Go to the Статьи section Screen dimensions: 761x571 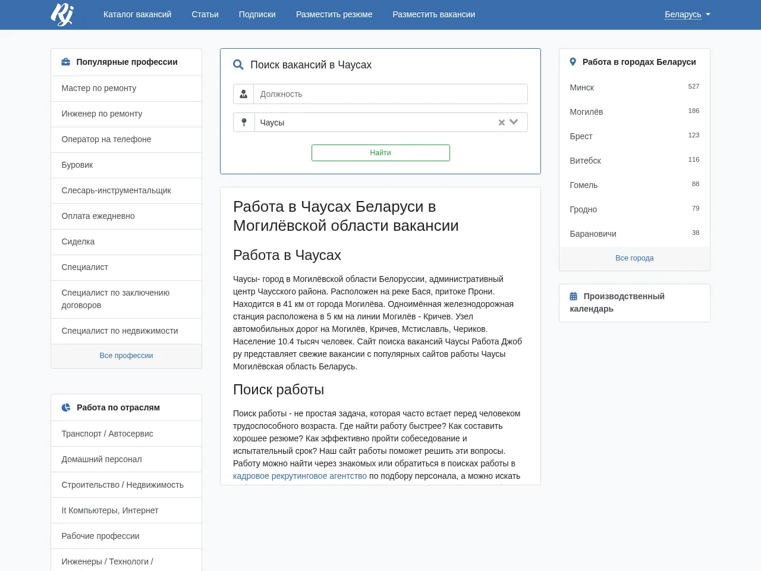(x=205, y=14)
